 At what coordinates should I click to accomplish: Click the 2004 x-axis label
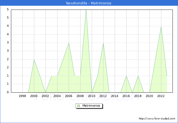point(57,96)
